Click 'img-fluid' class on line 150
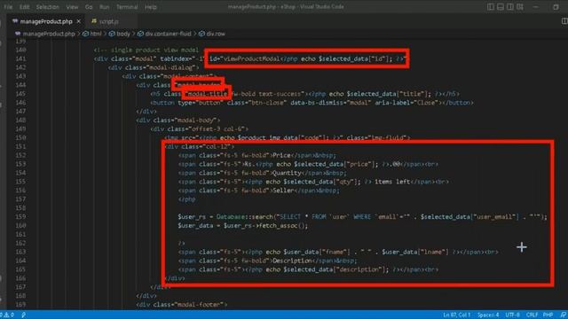Screen dimensions: 568x319 click(x=387, y=138)
